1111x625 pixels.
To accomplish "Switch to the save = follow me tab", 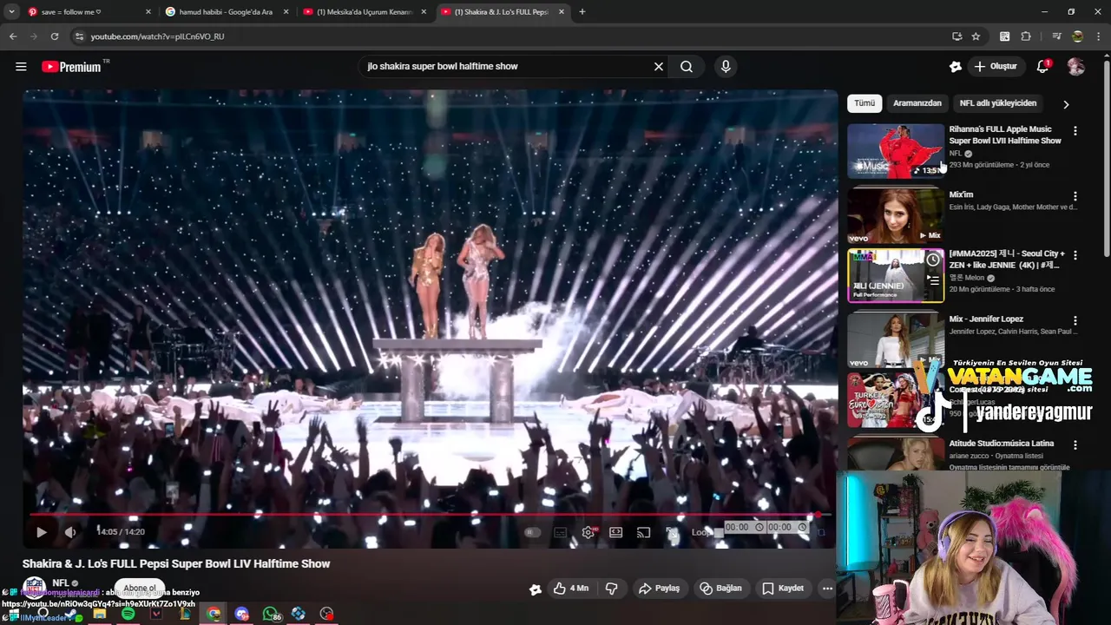I will [89, 12].
